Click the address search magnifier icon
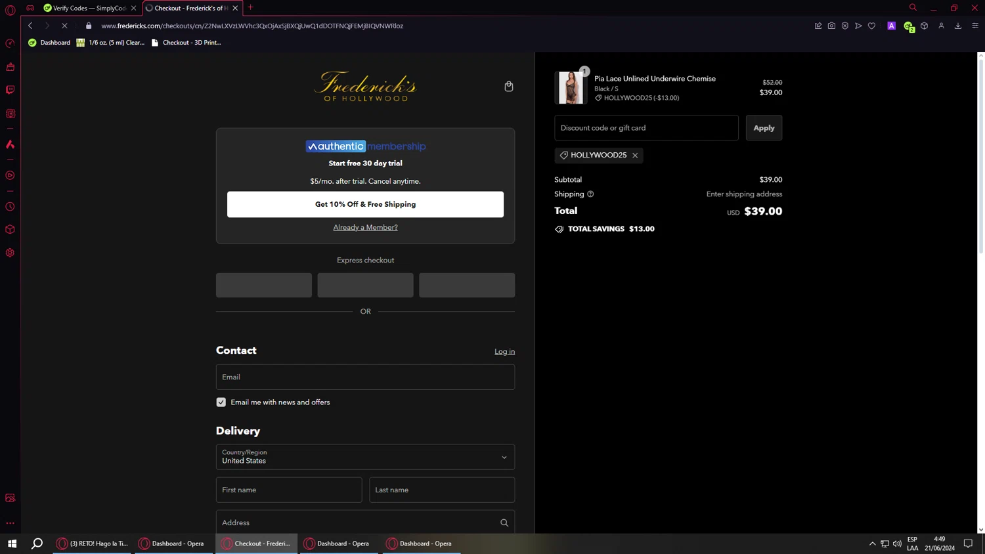 [504, 523]
